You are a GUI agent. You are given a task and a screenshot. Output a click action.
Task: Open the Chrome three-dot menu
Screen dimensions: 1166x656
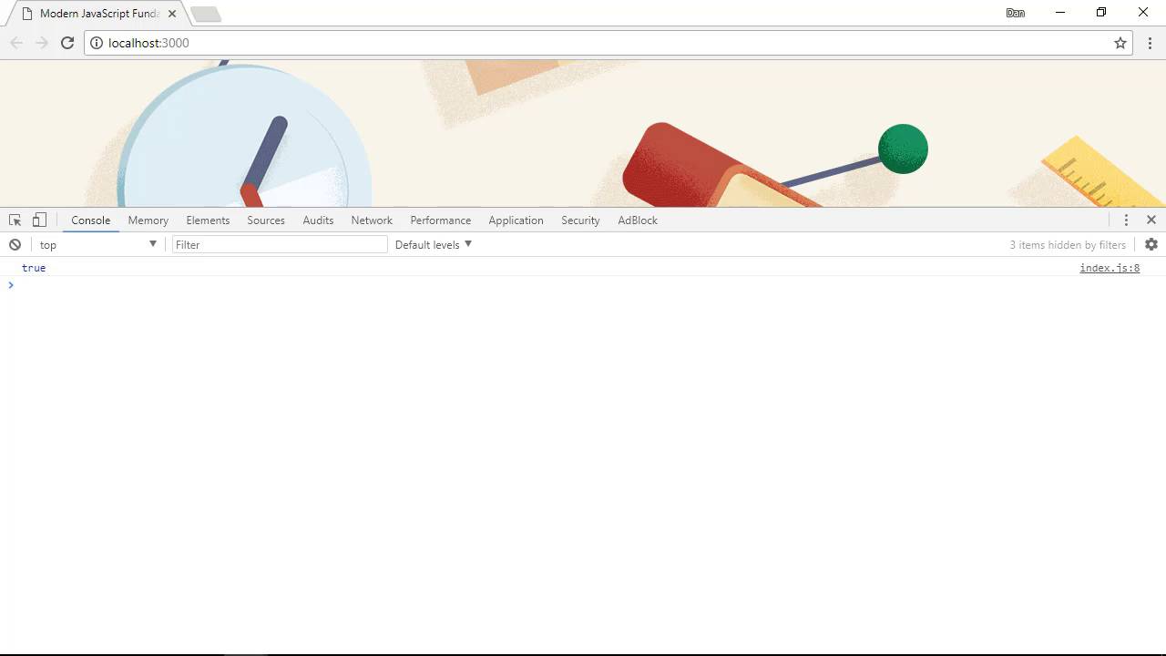[x=1151, y=43]
